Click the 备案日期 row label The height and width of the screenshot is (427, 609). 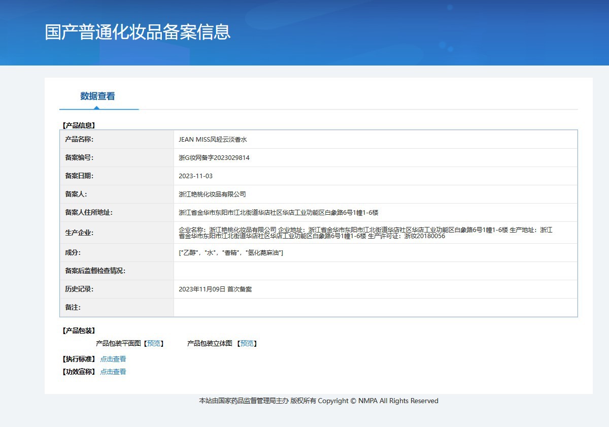point(79,176)
